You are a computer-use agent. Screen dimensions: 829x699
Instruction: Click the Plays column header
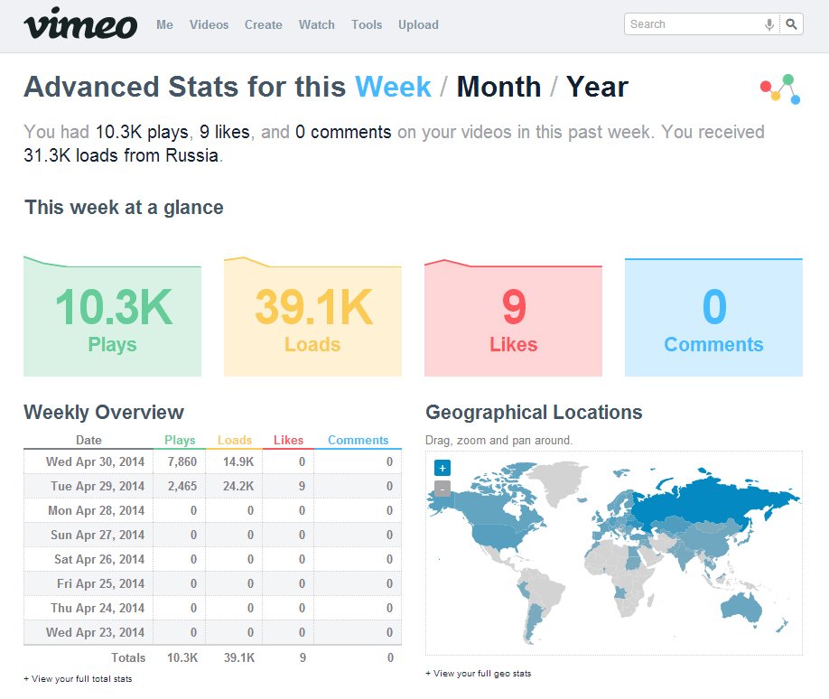[180, 440]
